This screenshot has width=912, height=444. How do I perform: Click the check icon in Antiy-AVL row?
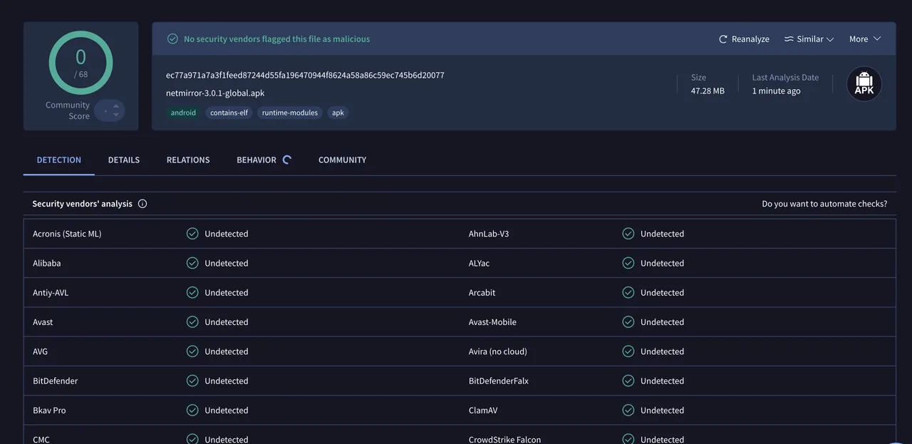(x=192, y=292)
